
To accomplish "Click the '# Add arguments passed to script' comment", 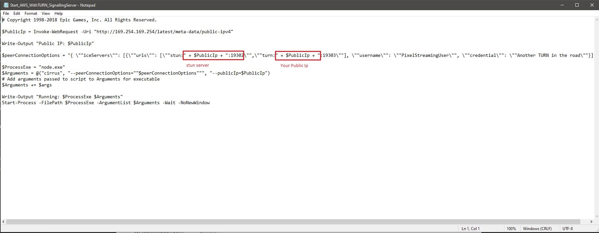I will 81,79.
